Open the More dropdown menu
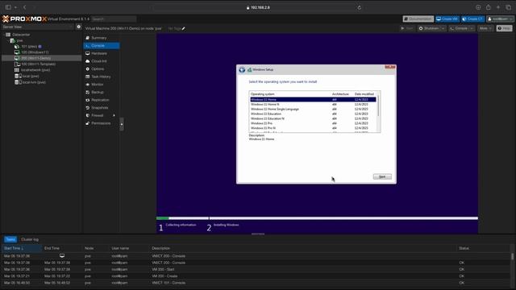The image size is (516, 290). tap(485, 29)
